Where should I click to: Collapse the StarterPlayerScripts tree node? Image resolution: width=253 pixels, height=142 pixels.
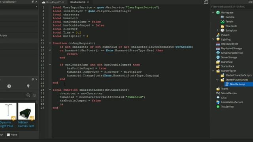click(217, 80)
